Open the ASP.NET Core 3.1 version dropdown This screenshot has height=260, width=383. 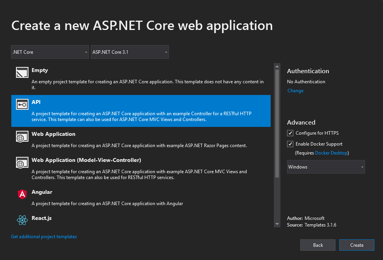coord(130,52)
